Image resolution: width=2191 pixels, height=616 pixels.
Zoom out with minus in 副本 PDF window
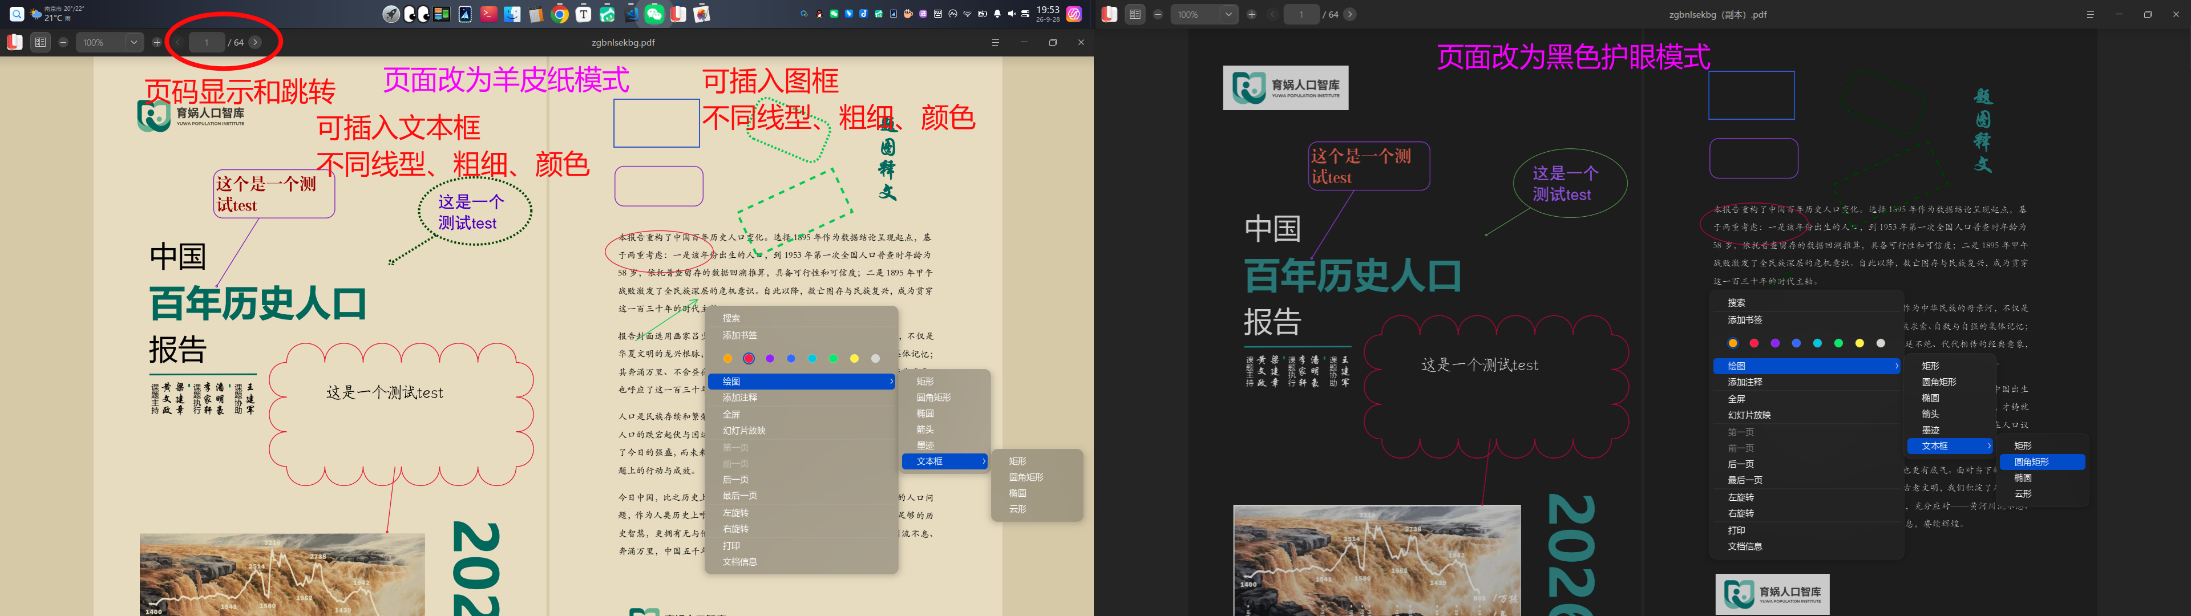pos(1158,14)
